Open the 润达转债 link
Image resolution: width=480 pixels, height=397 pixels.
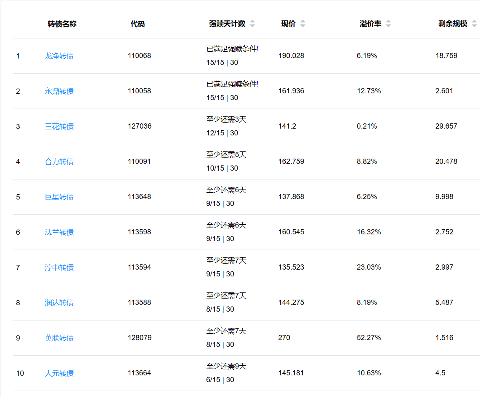[59, 303]
